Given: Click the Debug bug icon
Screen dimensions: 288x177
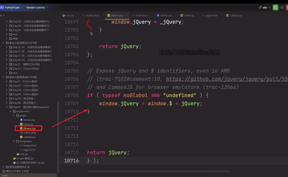Looking at the screenshot, I should [x=282, y=7].
